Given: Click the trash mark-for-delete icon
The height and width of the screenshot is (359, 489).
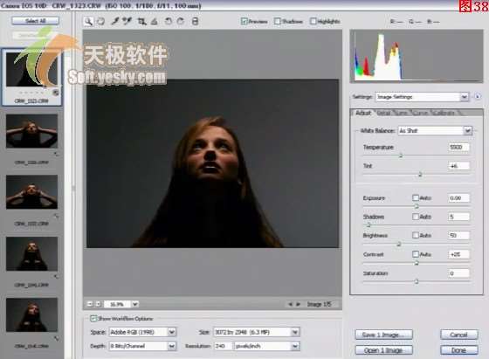Looking at the screenshot, I should coord(195,21).
